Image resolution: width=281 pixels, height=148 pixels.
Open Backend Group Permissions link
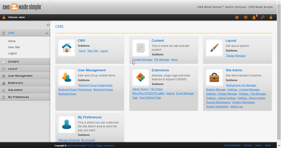point(75,90)
